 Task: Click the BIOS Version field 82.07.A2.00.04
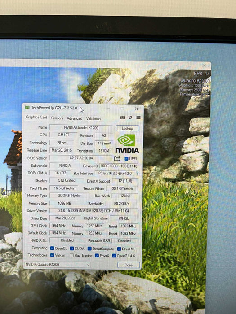[x=81, y=158]
